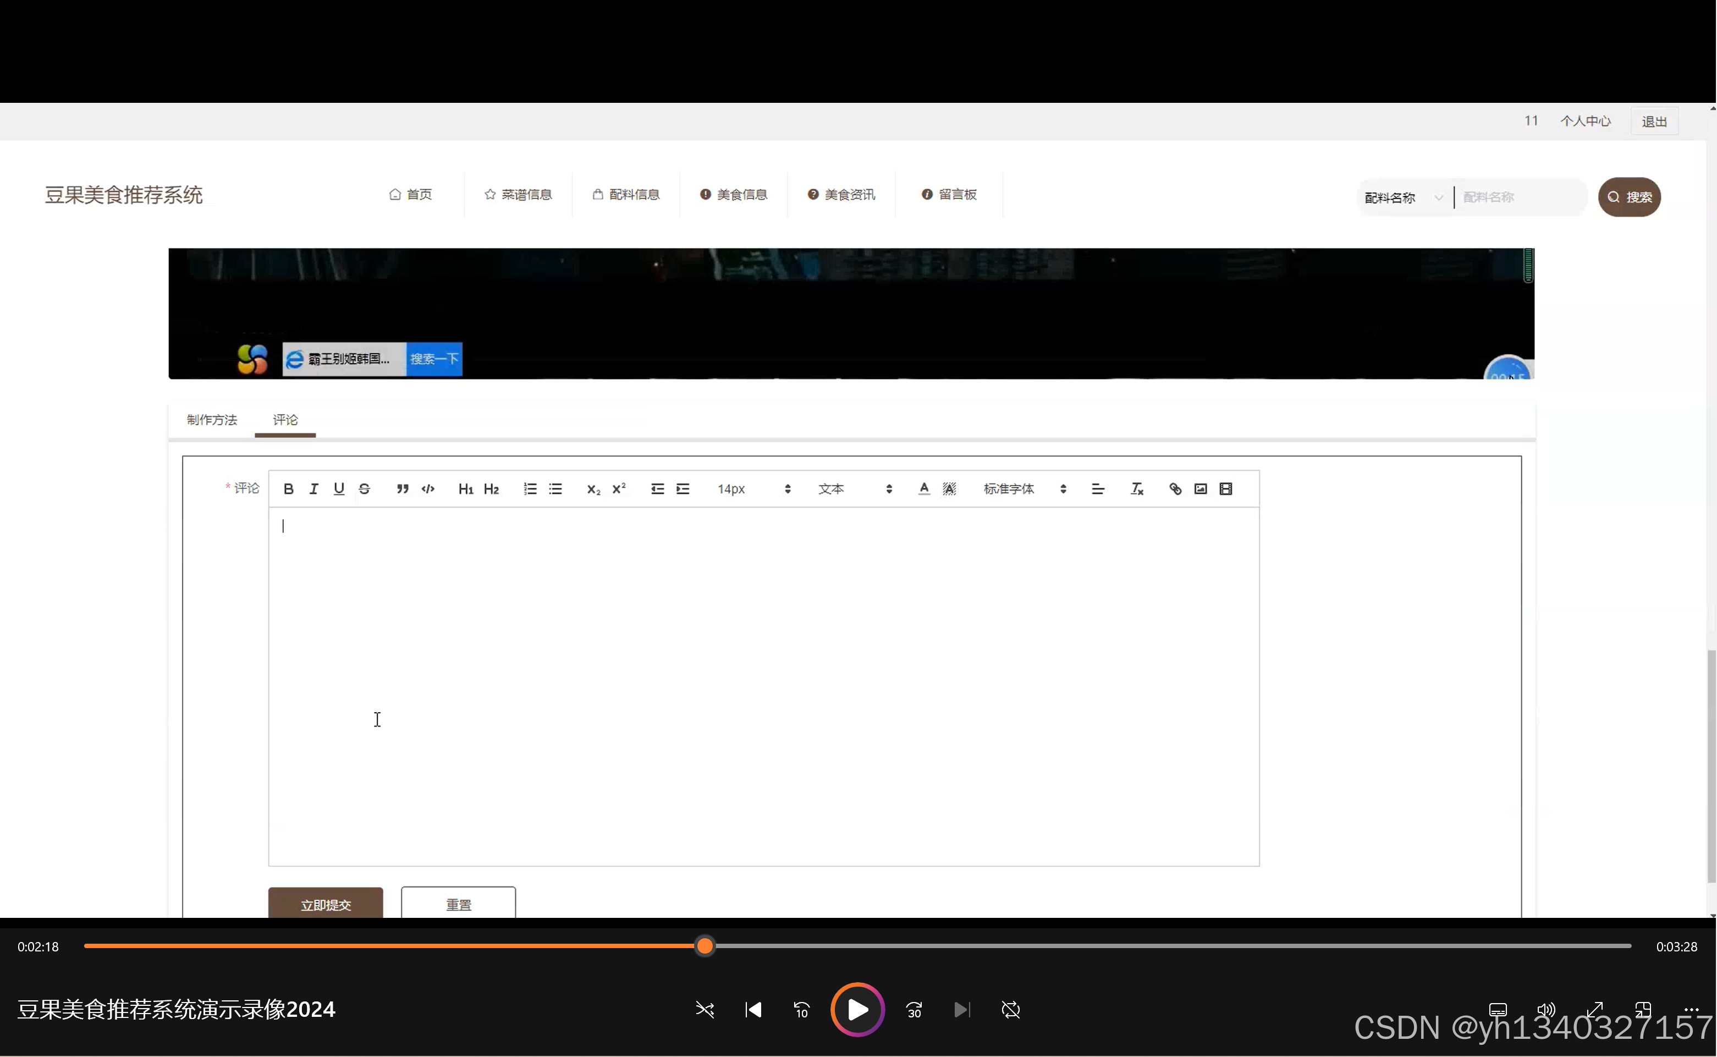
Task: Decrease indent in the editor
Action: pos(657,489)
